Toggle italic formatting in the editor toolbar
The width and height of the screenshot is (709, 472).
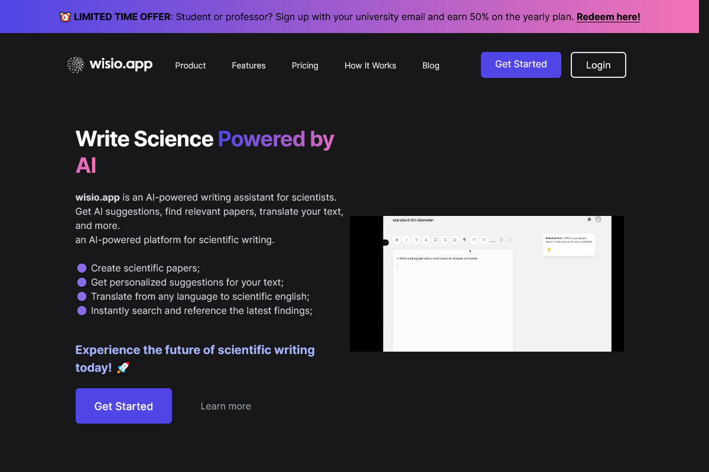coord(406,240)
